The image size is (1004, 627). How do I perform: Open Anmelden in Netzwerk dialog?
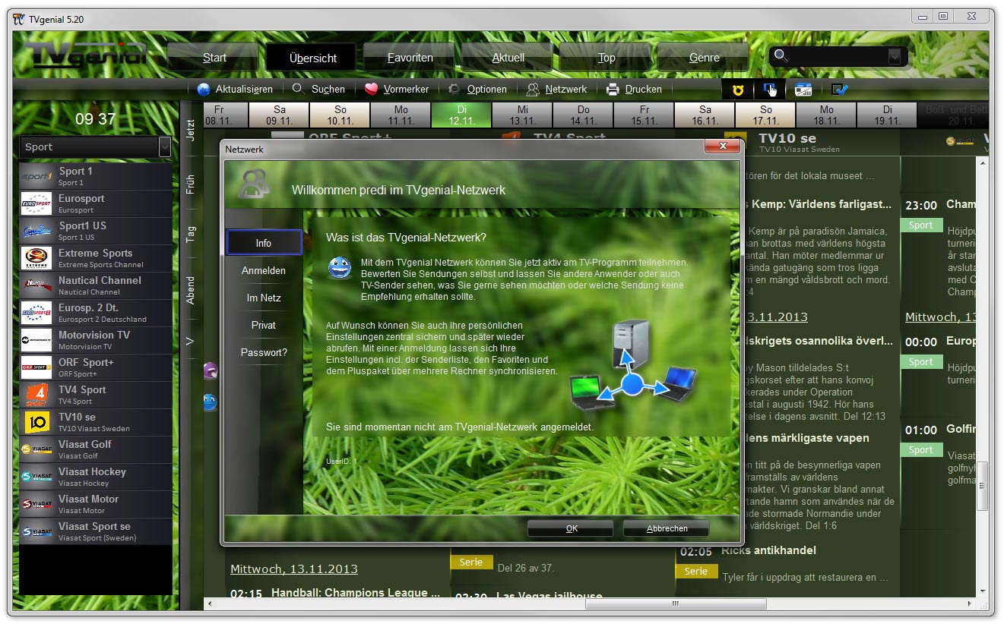[264, 270]
